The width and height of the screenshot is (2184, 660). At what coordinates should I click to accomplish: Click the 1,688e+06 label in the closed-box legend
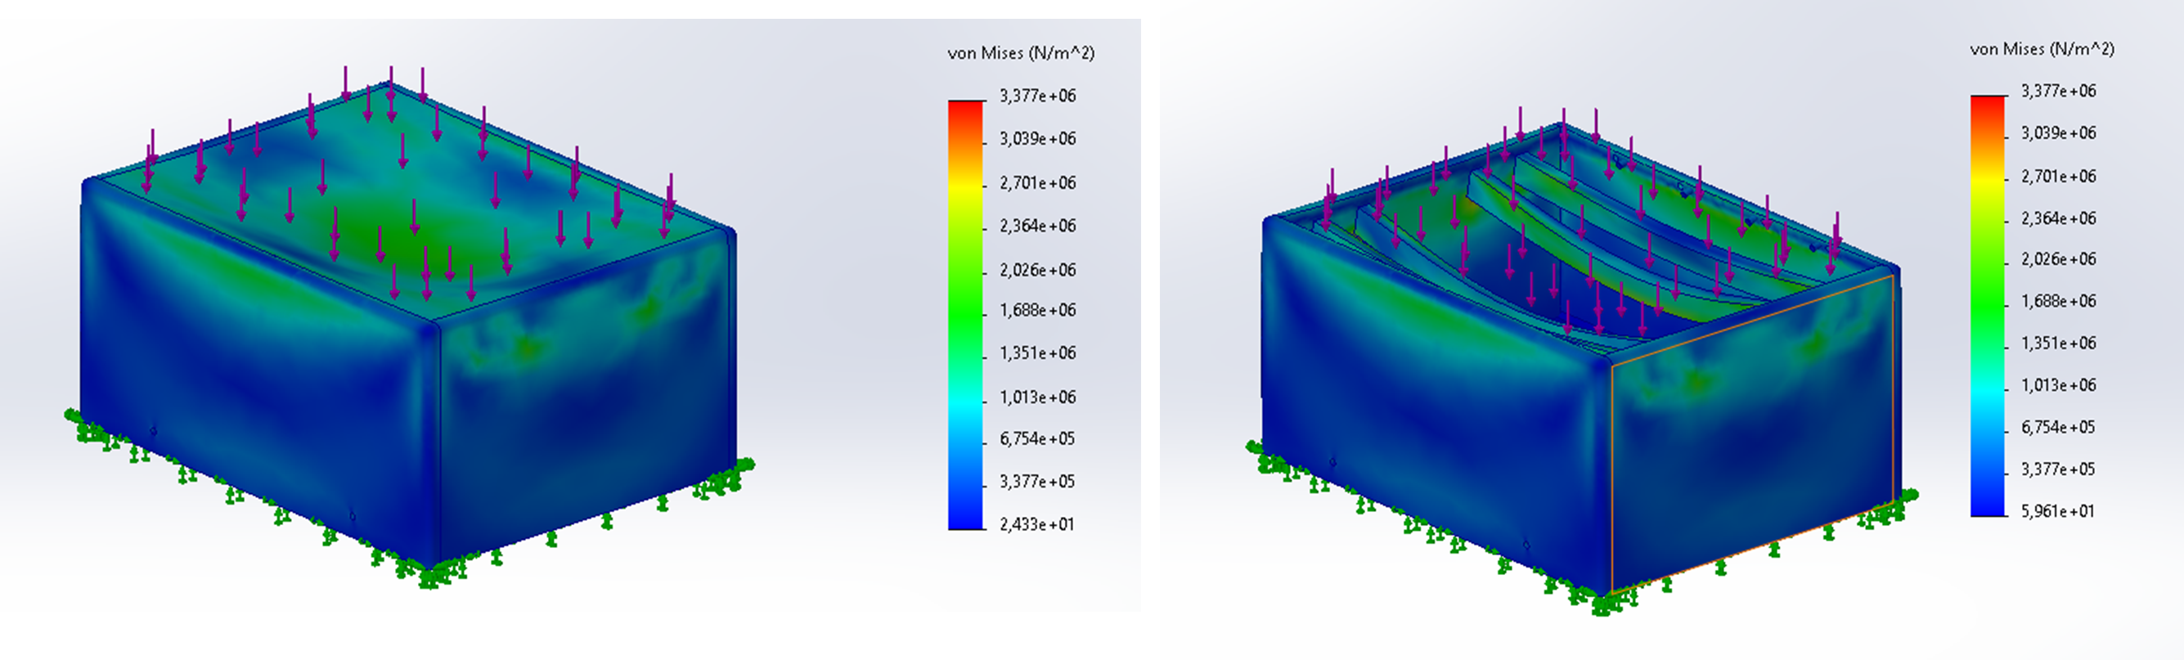(x=1037, y=310)
